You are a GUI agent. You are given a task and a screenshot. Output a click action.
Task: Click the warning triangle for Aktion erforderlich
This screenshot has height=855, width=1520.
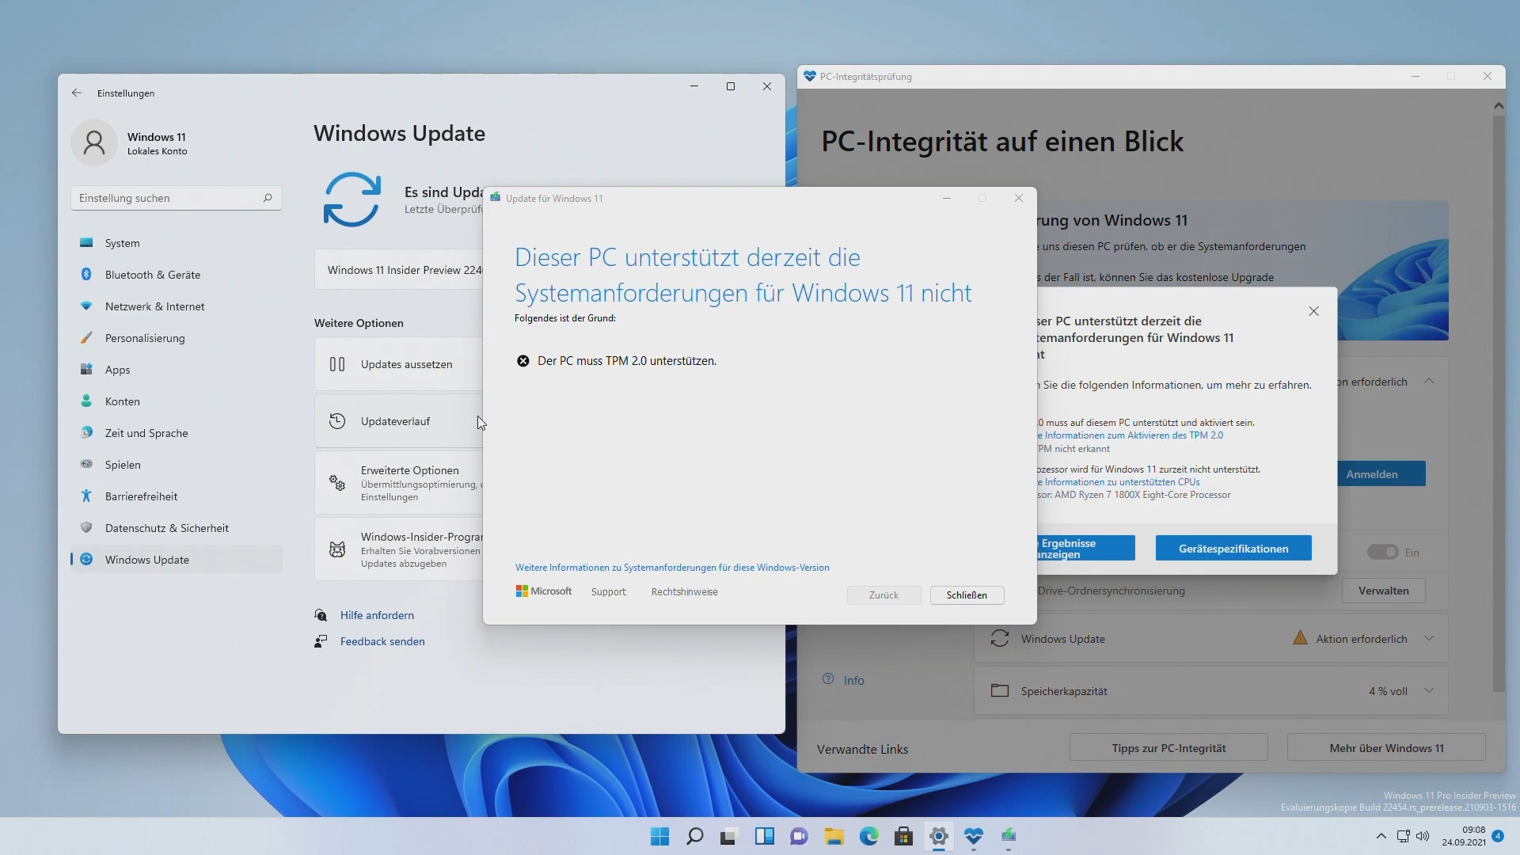coord(1300,638)
